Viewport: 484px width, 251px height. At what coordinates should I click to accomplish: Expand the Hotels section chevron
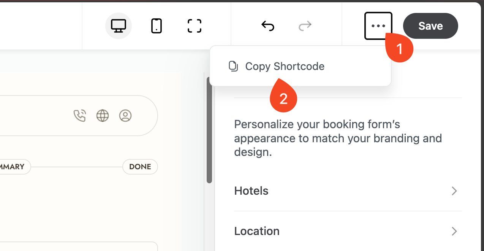454,191
